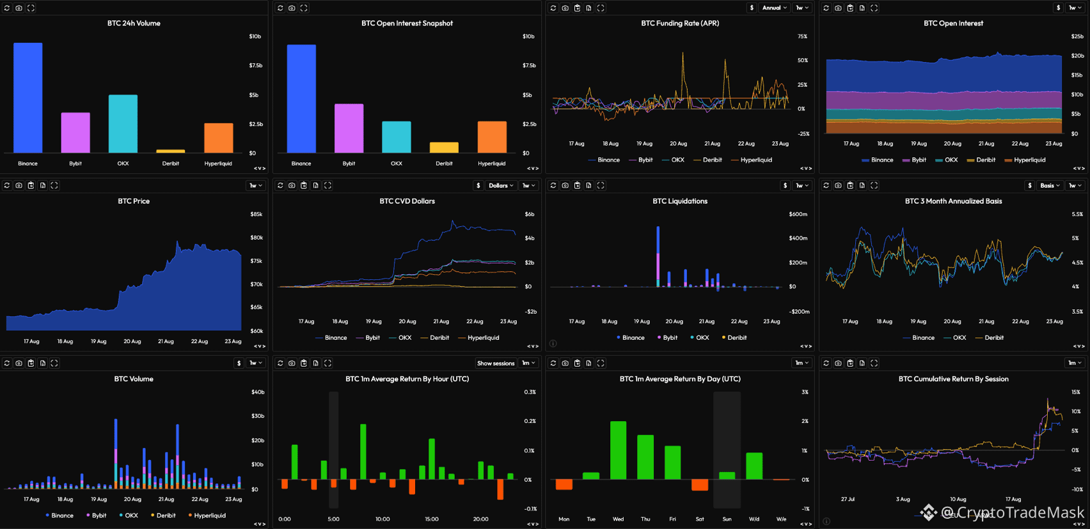Toggle the $ button on BTC Funding Rate panel
The image size is (1090, 529).
(x=752, y=8)
